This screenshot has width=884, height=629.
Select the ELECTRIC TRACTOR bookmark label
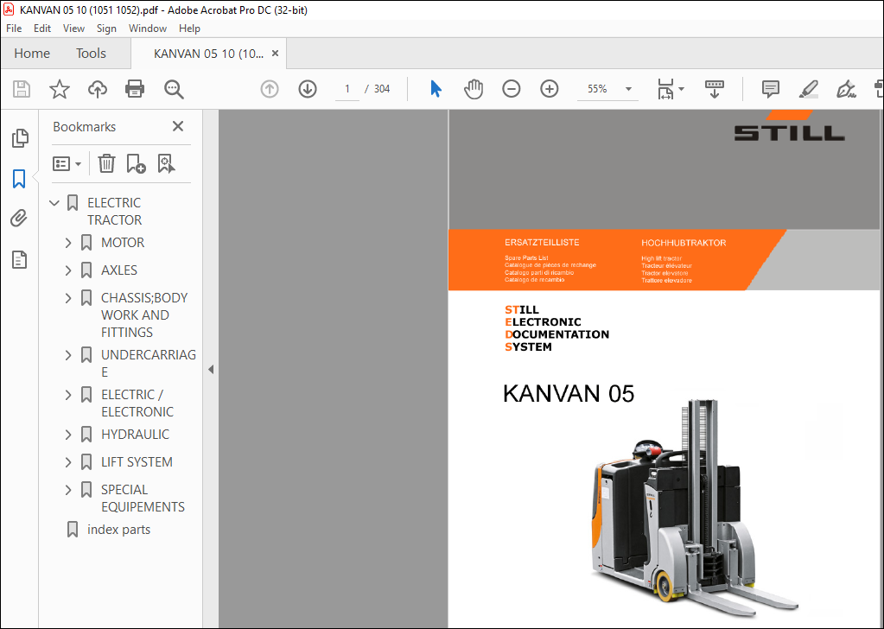(x=114, y=212)
